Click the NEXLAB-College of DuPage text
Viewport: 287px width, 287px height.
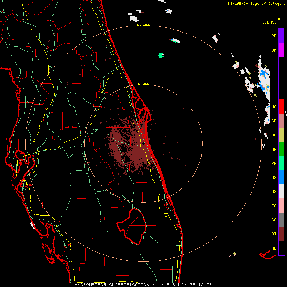255,4
